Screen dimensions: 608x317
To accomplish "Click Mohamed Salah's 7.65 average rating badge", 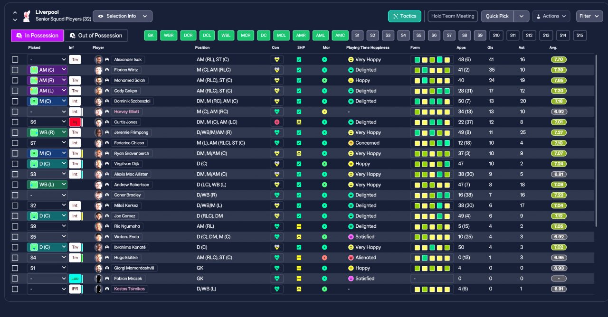I will tap(559, 80).
